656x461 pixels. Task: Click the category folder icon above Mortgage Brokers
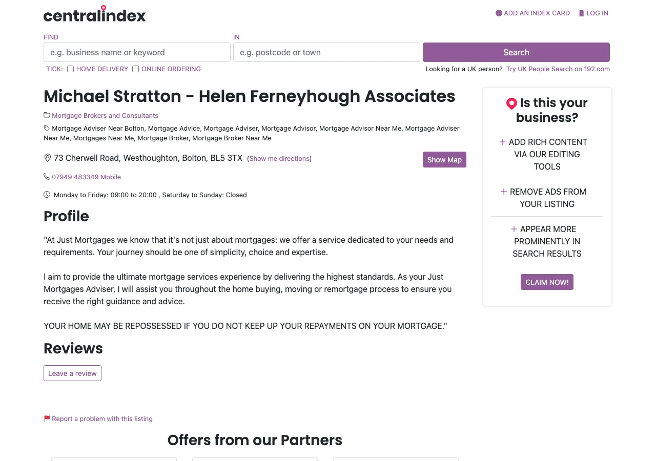(x=47, y=115)
